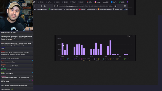
Task: Click the Turbo legend swatch
Action: 99,59
